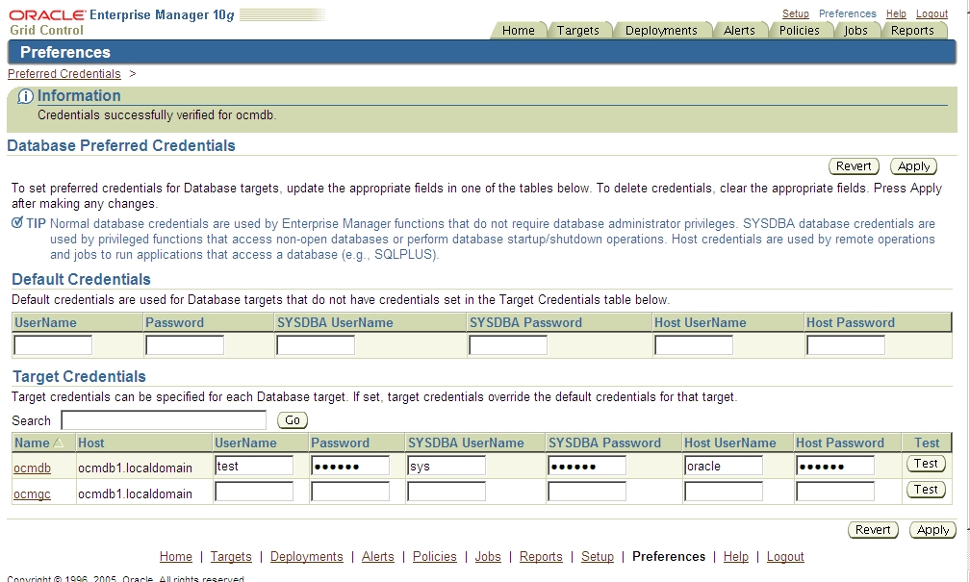Click the Test column header
970x582 pixels.
tap(927, 443)
